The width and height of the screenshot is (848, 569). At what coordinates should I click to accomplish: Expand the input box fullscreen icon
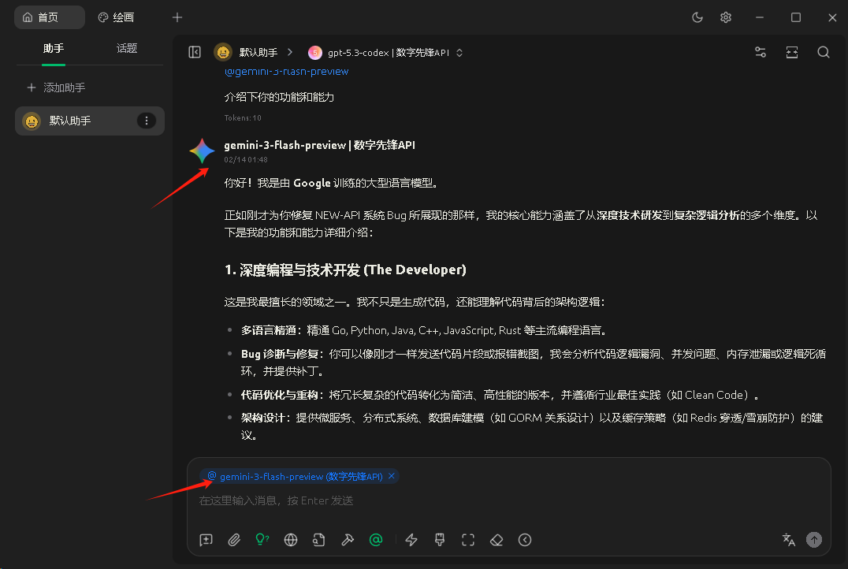[x=468, y=540]
